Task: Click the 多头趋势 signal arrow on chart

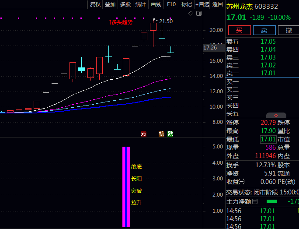Action: tap(111, 22)
